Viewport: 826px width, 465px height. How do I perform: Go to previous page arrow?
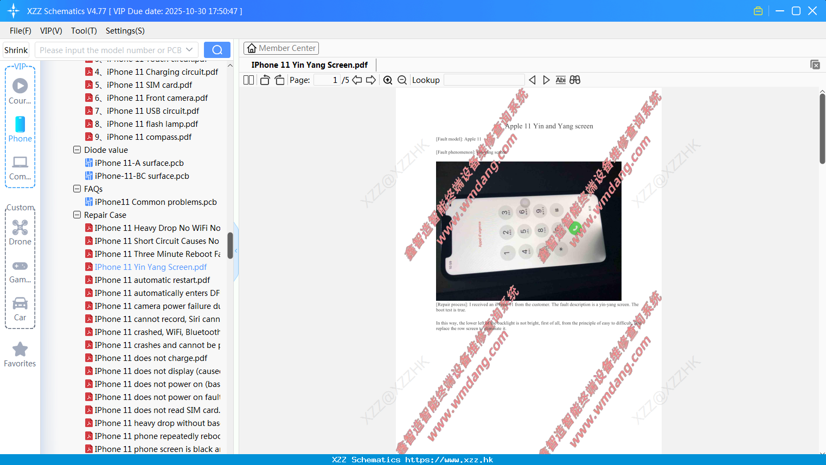pos(357,80)
